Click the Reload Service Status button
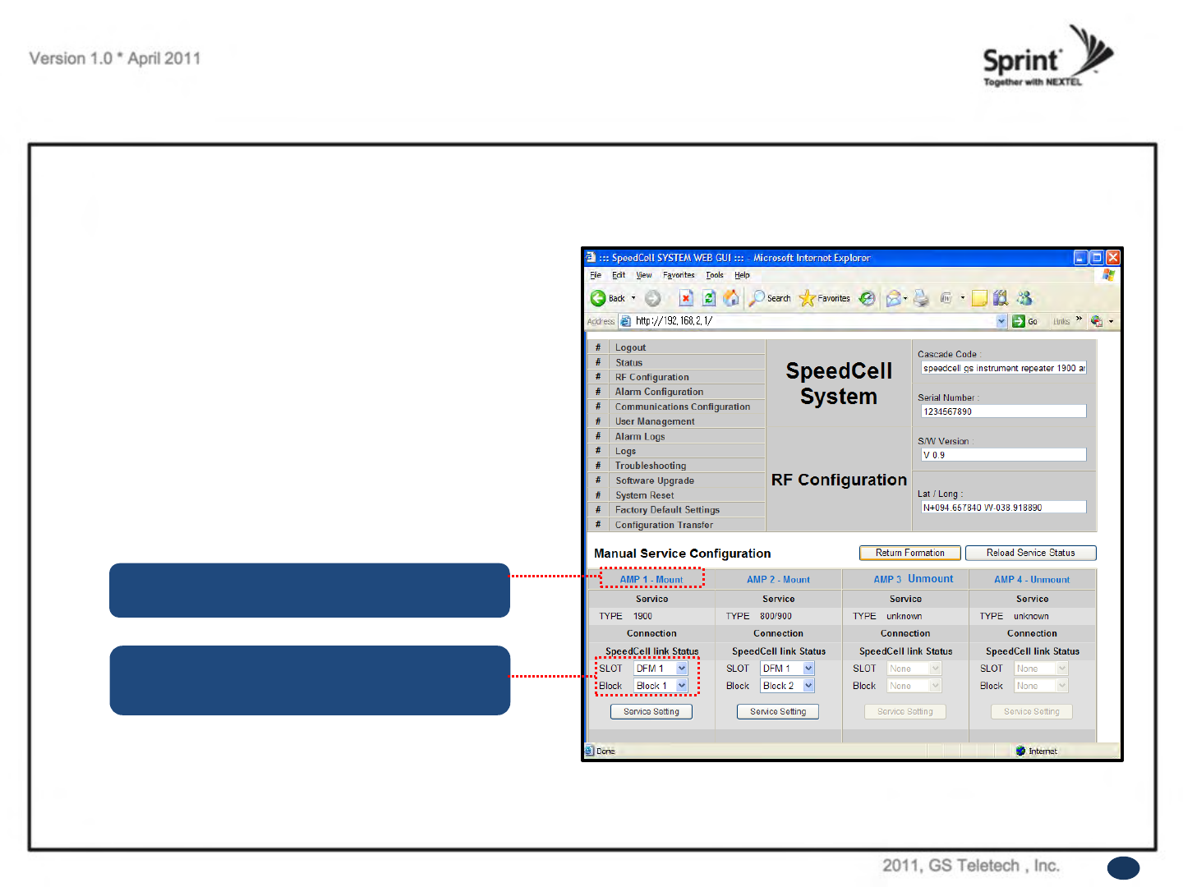 (x=1030, y=553)
